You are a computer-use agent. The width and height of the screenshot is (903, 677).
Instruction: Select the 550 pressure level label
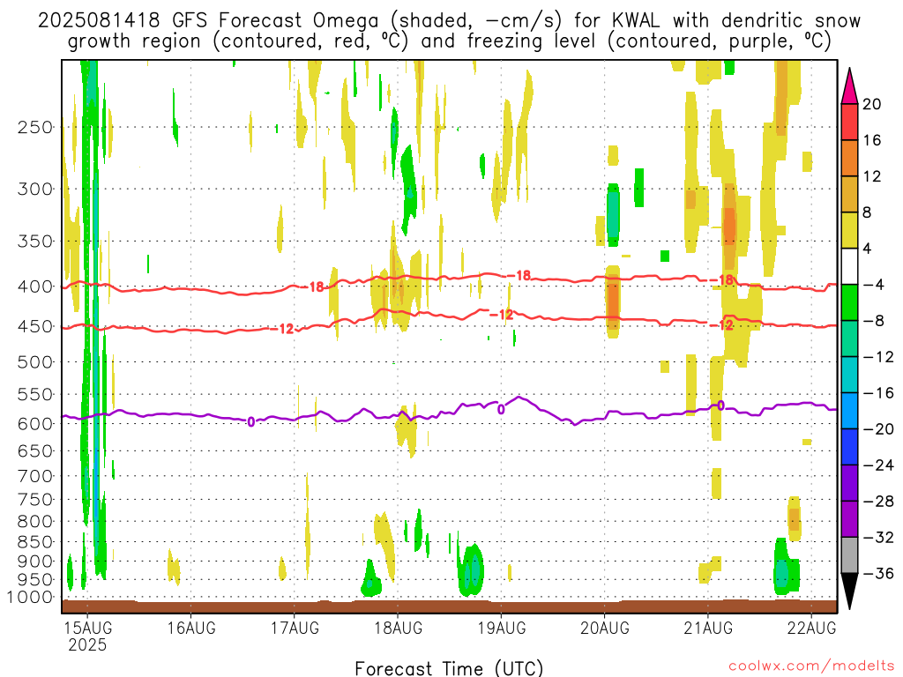(x=35, y=394)
